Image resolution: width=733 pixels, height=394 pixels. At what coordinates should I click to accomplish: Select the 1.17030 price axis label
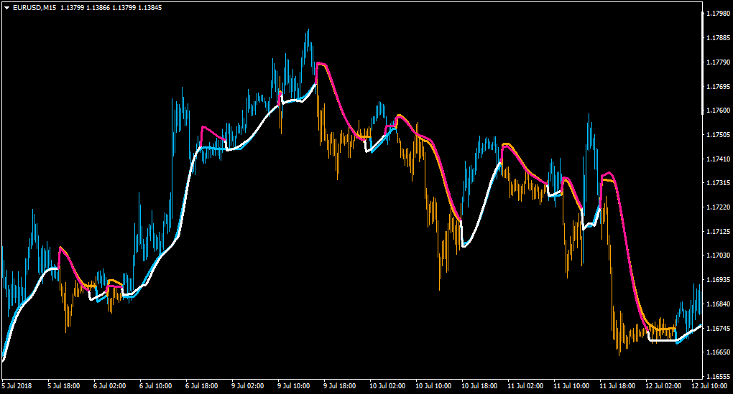click(x=719, y=255)
